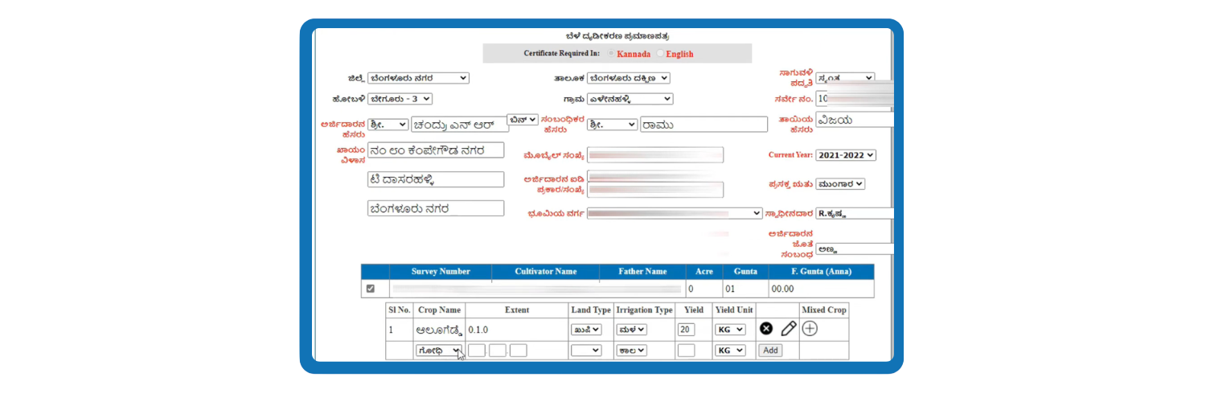Open Yield Unit KG dropdown in the new row

730,351
